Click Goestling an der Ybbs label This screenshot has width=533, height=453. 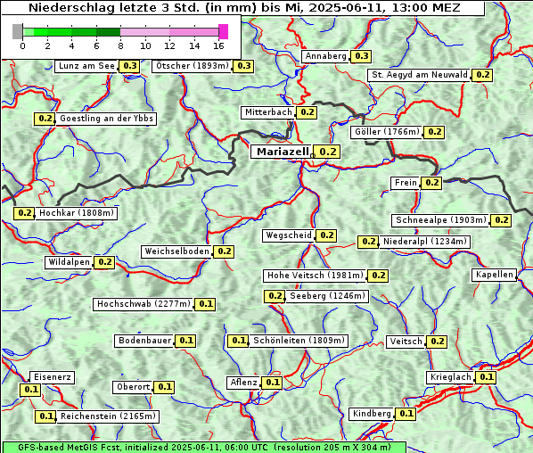[106, 119]
